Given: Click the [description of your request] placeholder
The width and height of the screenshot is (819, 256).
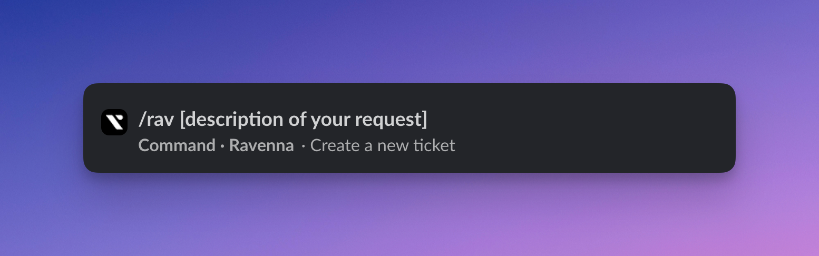Looking at the screenshot, I should pyautogui.click(x=304, y=120).
